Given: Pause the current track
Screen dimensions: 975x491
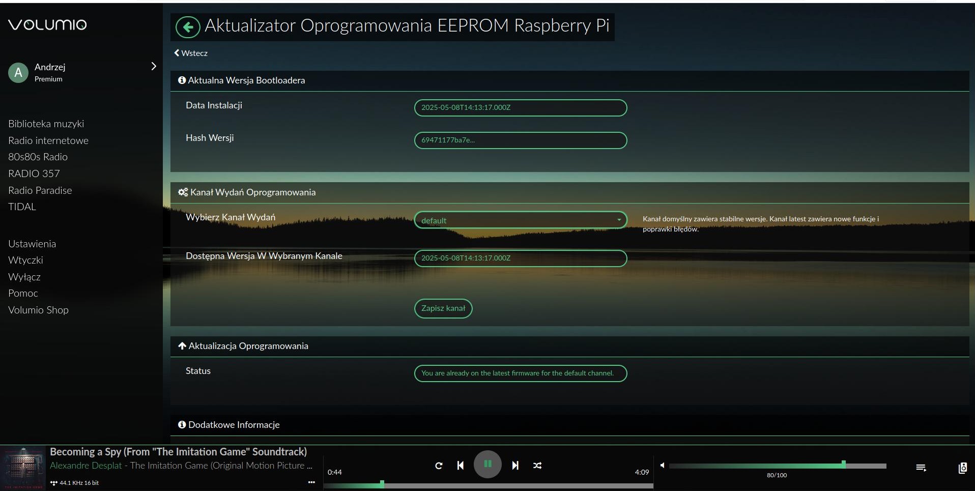Looking at the screenshot, I should 488,464.
